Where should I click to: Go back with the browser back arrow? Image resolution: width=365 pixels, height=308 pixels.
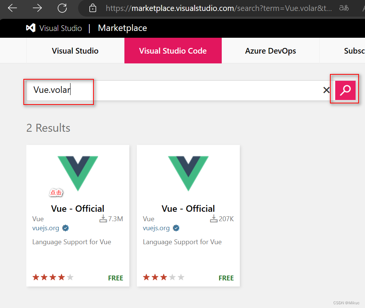tap(12, 8)
